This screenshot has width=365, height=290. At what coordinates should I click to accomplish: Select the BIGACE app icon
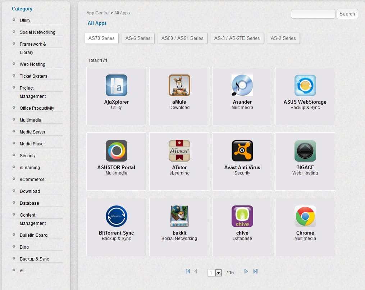[305, 151]
